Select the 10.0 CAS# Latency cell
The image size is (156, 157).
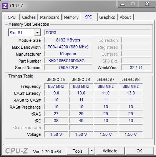click(x=81, y=93)
